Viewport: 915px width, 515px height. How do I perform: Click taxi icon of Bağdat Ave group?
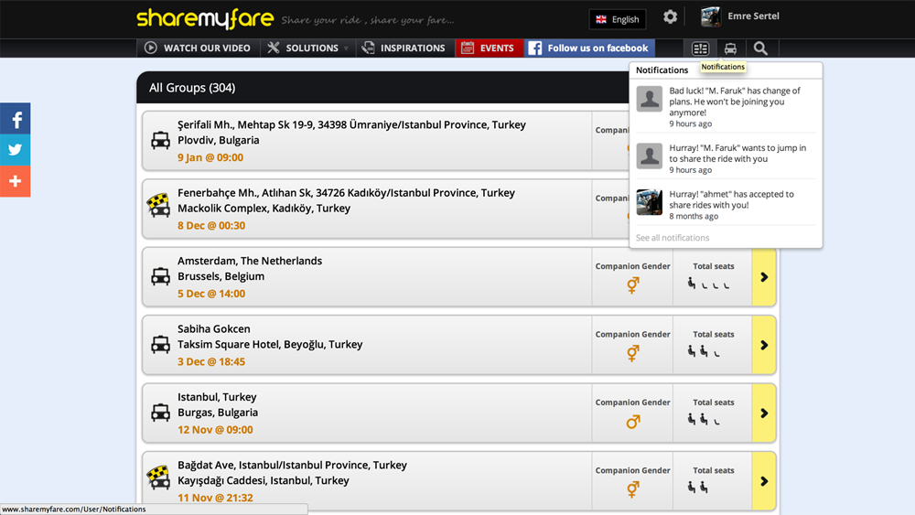158,477
